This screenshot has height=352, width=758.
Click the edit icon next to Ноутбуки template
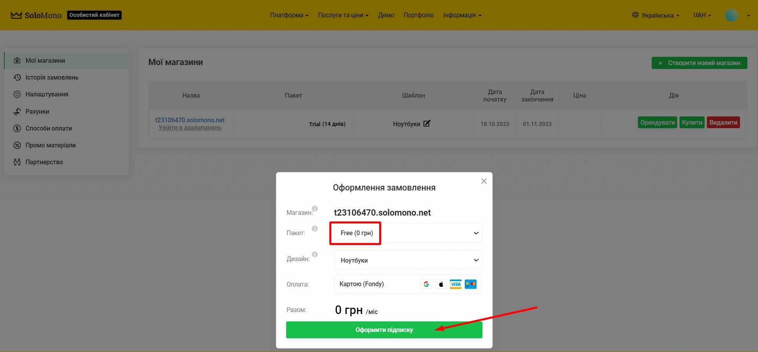coord(427,123)
